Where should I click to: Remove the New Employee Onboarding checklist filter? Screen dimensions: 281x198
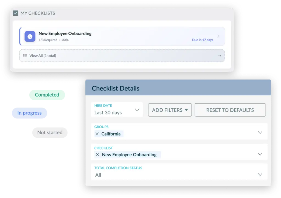(x=97, y=155)
